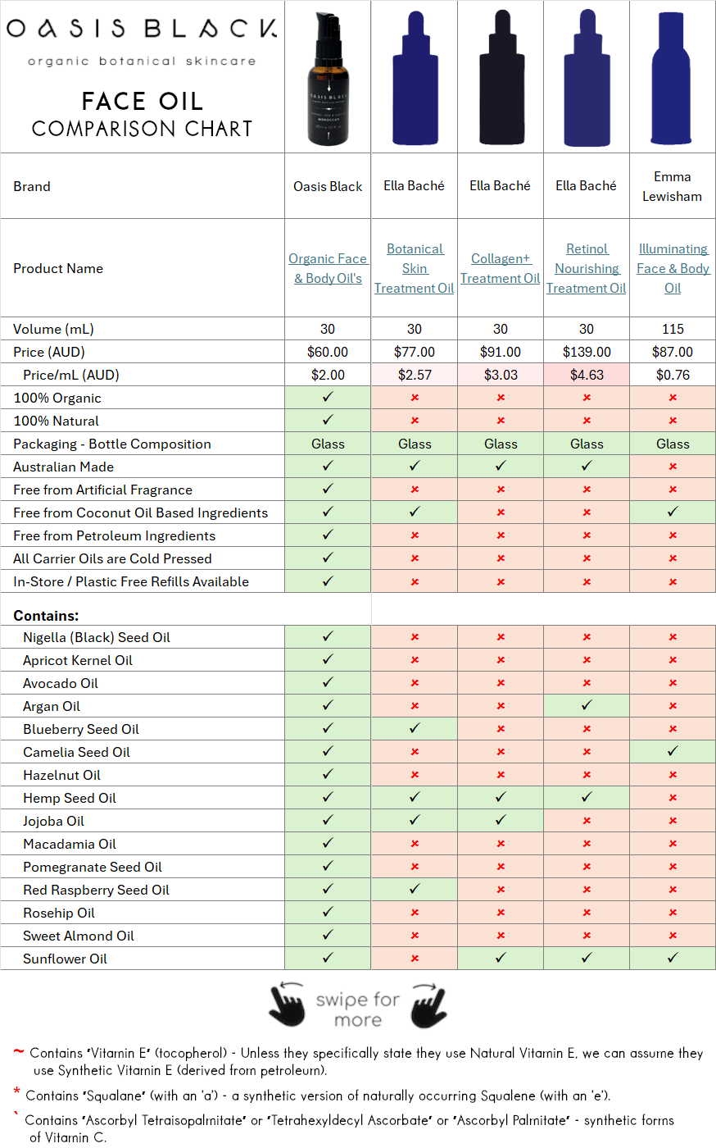Click the Oasis Black logo

[142, 30]
